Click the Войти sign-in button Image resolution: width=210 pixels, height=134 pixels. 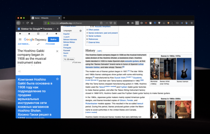tap(54, 39)
